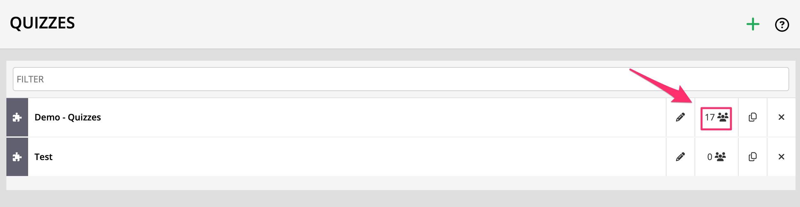
Task: Click the puzzle piece icon beside Demo - Quizzes
Action: point(17,118)
